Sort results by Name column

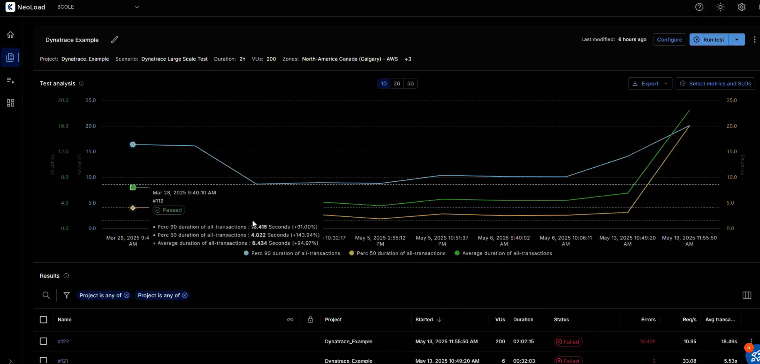point(64,320)
